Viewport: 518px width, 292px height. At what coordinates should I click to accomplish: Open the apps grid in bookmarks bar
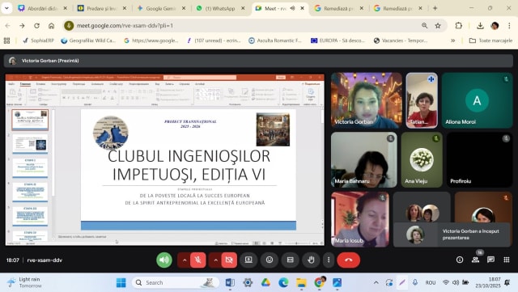(6, 40)
